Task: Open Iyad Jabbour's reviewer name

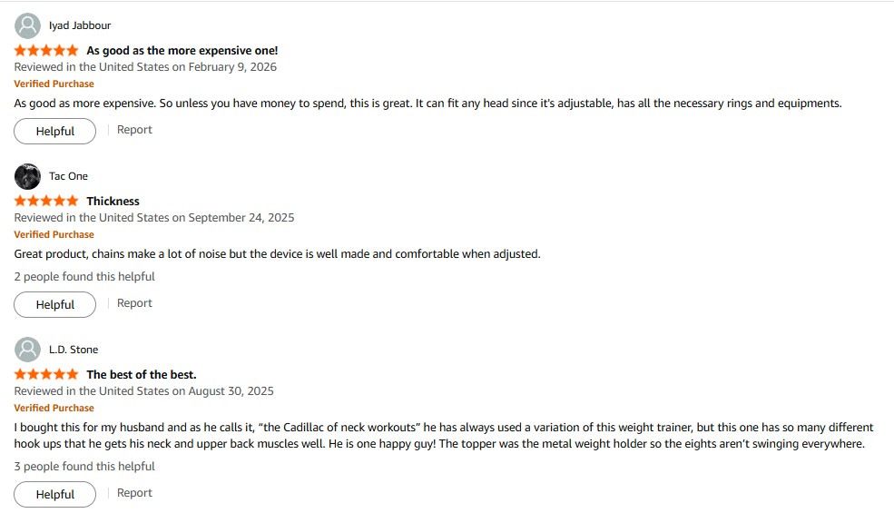Action: click(80, 25)
